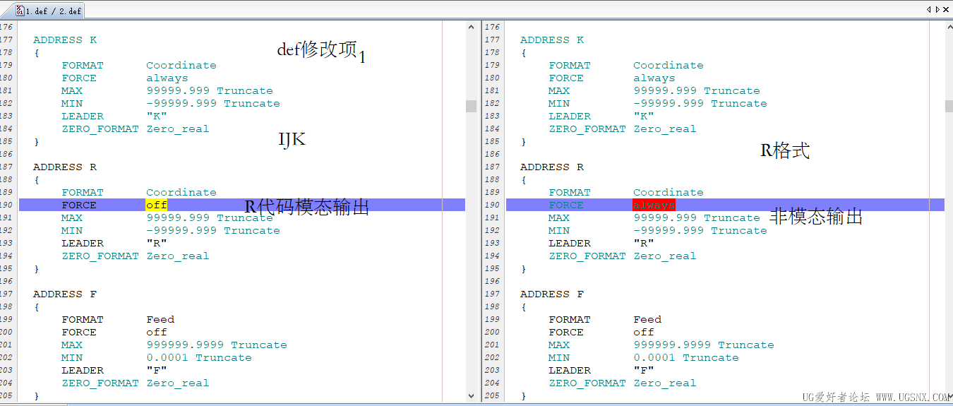Click "Zero_real" on left pane line 184
This screenshot has height=406, width=953.
(x=178, y=129)
